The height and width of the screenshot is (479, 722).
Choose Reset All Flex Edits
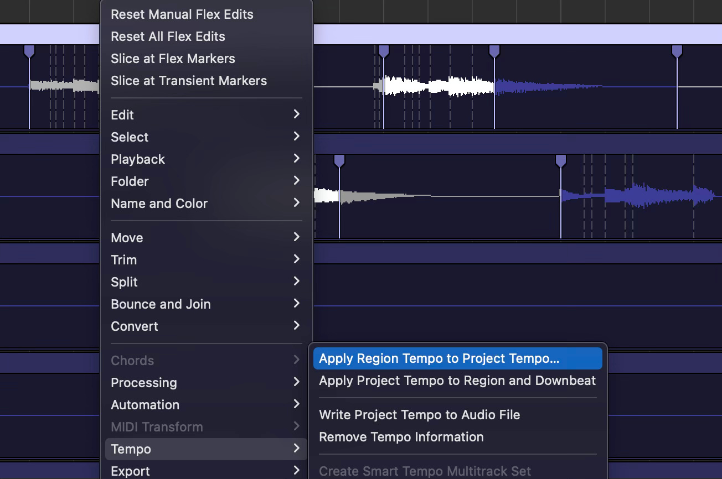click(206, 37)
